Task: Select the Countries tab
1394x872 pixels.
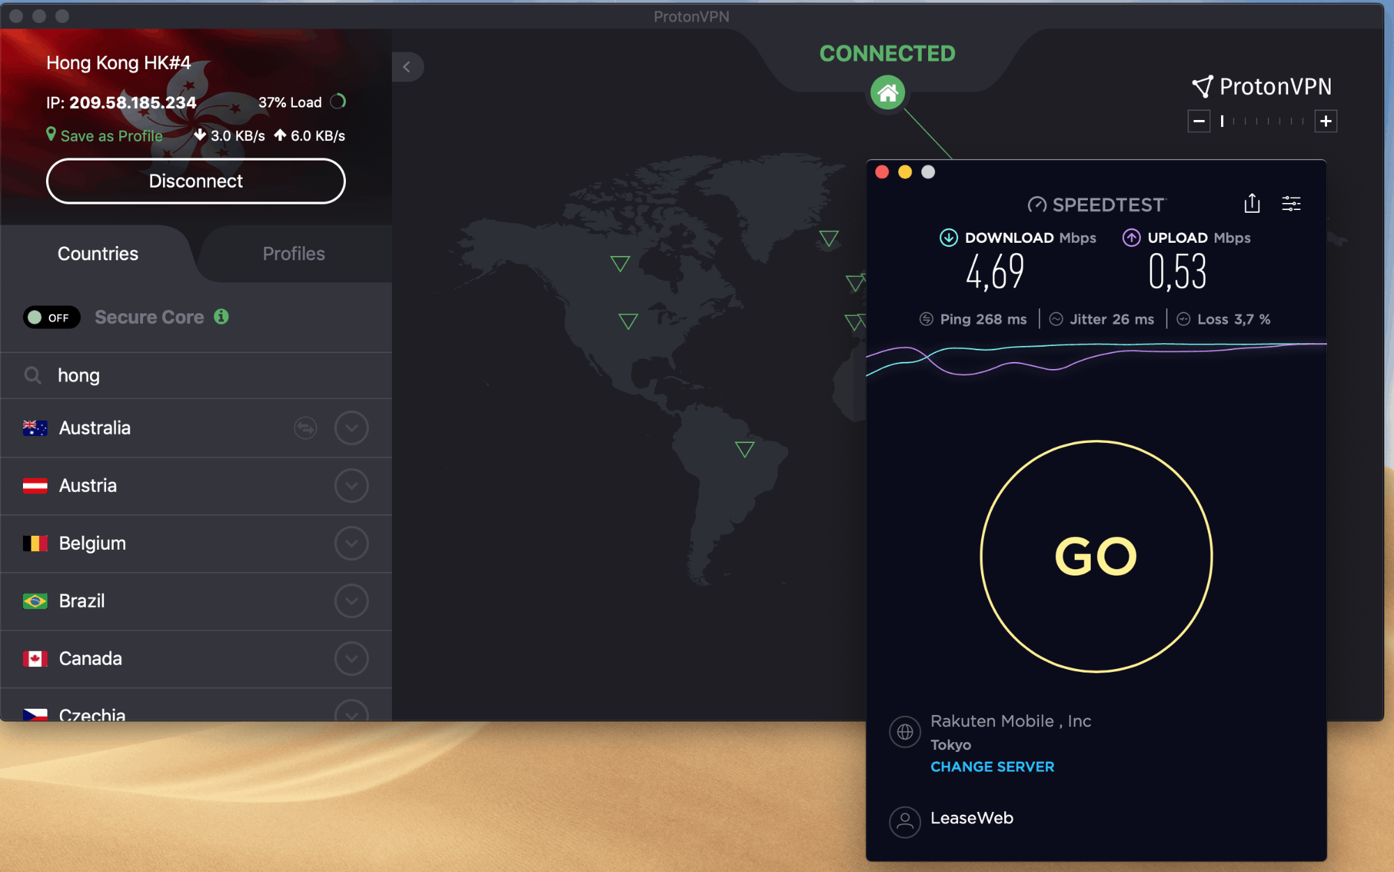Action: point(98,253)
